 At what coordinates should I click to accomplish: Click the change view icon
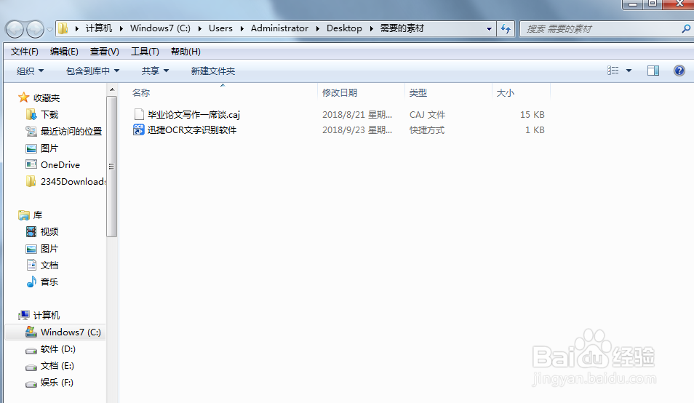613,71
